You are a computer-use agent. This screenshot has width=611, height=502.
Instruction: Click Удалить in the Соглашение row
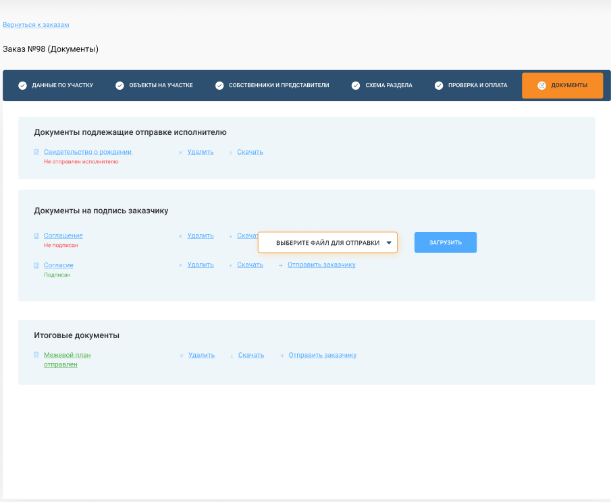(x=201, y=235)
